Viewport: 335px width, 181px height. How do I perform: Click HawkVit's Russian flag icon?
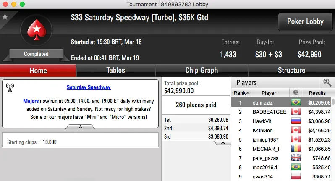(296, 121)
